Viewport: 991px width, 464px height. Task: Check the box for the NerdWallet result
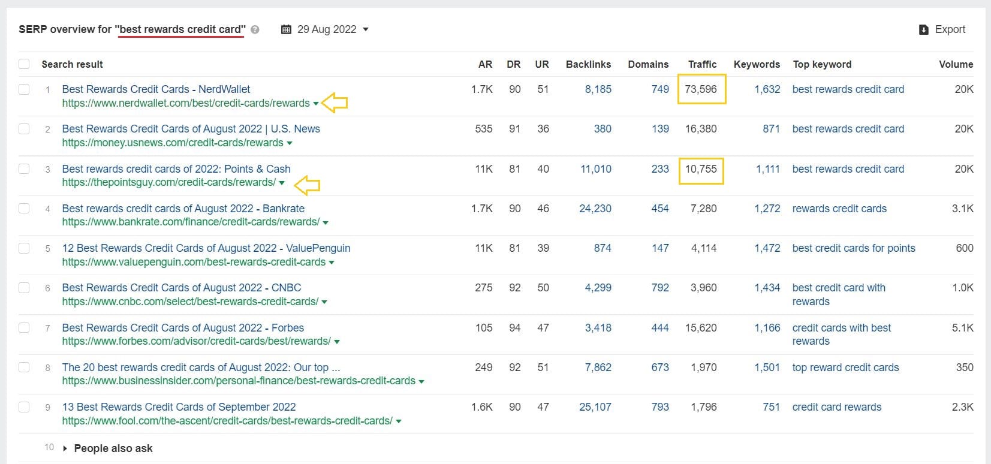(x=24, y=89)
